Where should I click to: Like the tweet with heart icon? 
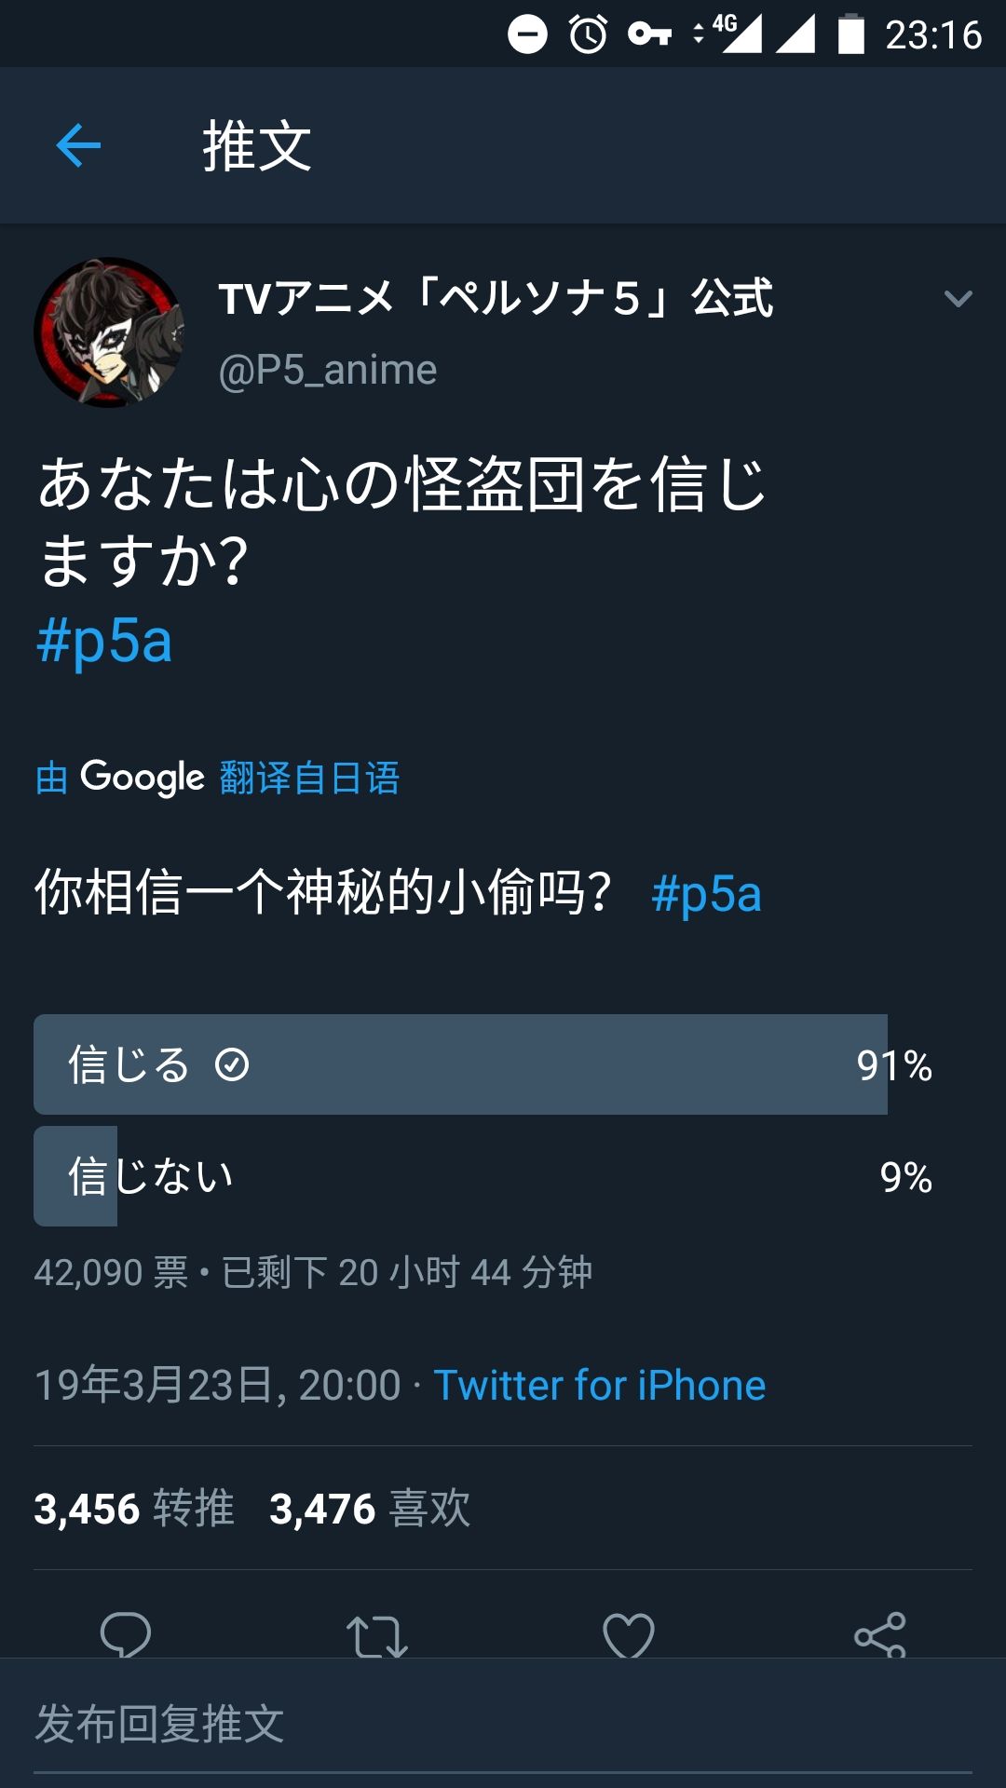click(x=629, y=1636)
